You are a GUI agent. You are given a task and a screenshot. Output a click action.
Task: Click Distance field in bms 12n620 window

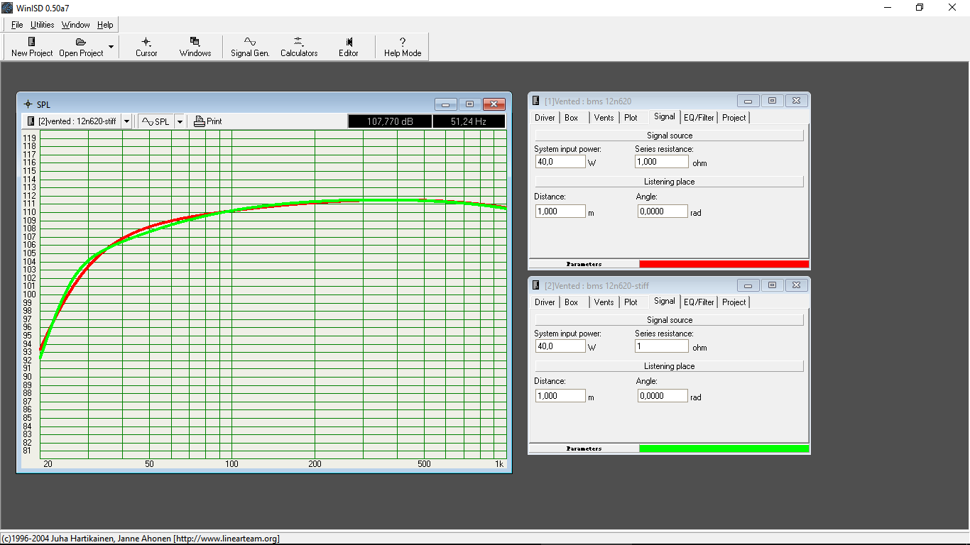pos(560,211)
